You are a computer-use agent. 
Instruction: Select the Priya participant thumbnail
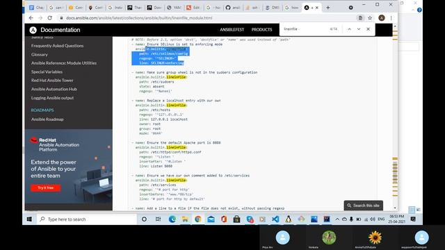(283, 237)
